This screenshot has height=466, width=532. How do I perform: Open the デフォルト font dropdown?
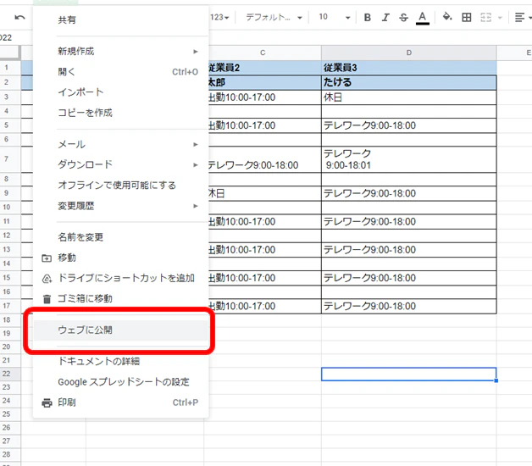tap(274, 17)
